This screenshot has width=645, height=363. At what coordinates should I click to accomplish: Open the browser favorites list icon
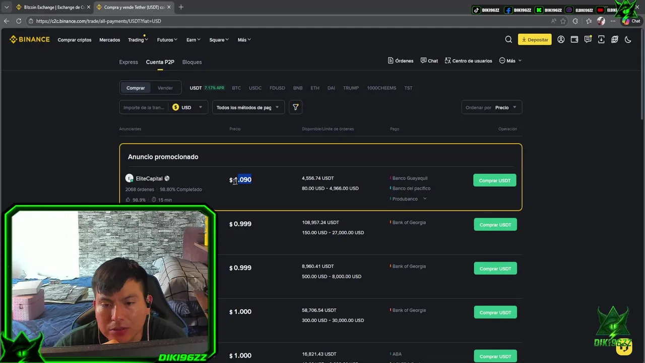(589, 21)
